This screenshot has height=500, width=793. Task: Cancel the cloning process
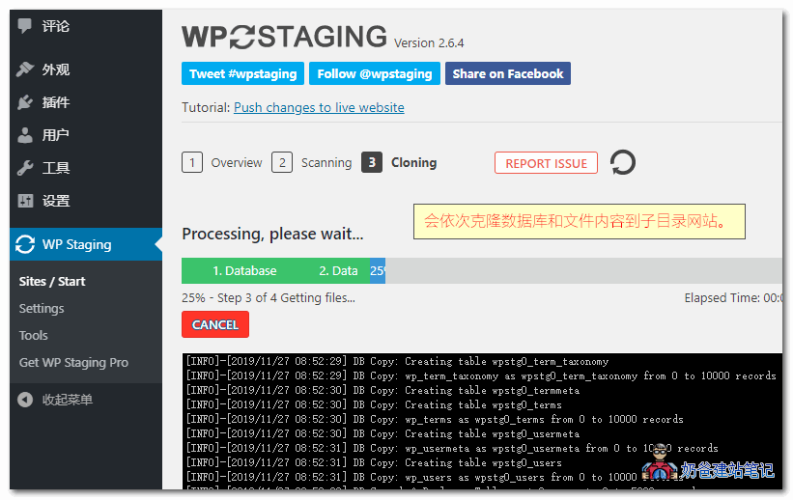[x=215, y=324]
